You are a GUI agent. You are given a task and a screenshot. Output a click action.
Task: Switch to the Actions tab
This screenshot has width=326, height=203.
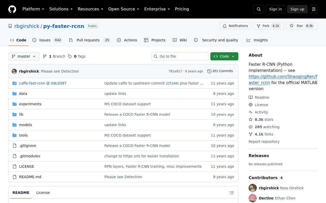pos(127,40)
